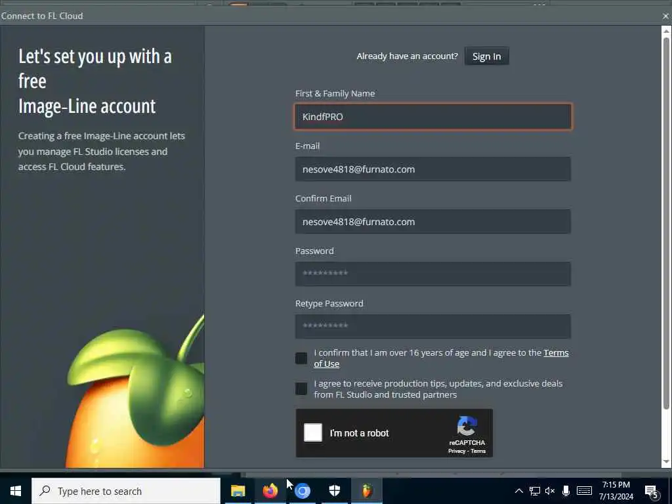Viewport: 672px width, 504px height.
Task: Click the 'Already have an account?' text
Action: point(407,56)
